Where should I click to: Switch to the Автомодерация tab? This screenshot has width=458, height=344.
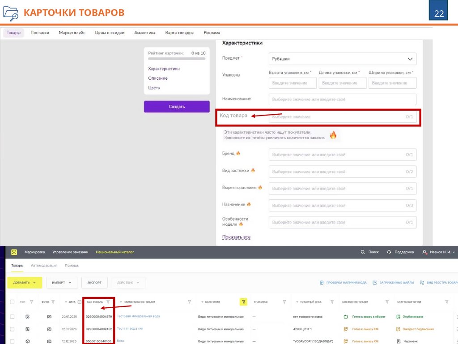44,265
